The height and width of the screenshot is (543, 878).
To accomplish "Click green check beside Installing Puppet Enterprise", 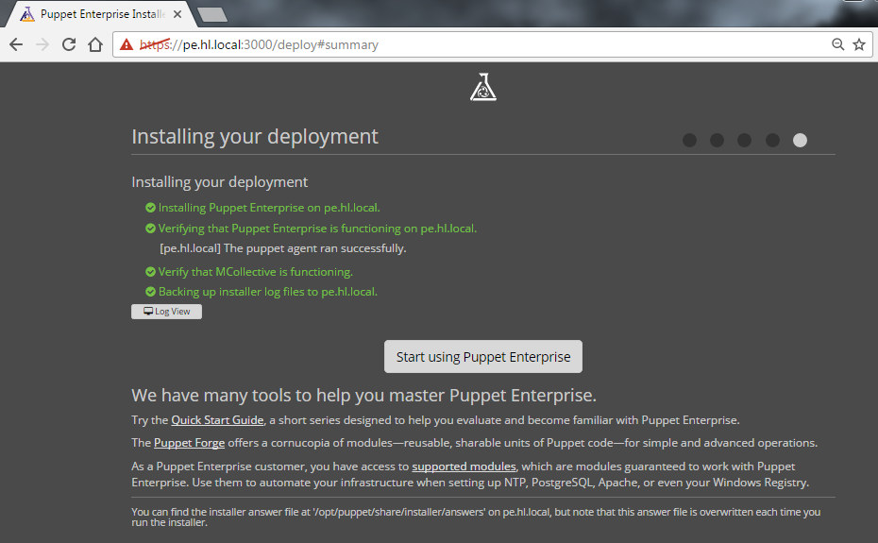I will coord(150,208).
